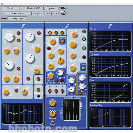Toggle the DS/EX mode button

coord(56,80)
